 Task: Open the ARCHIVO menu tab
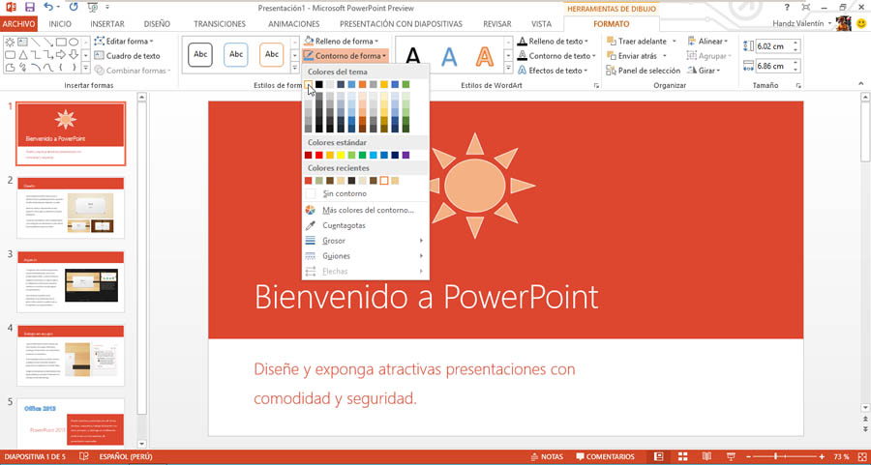pos(18,23)
